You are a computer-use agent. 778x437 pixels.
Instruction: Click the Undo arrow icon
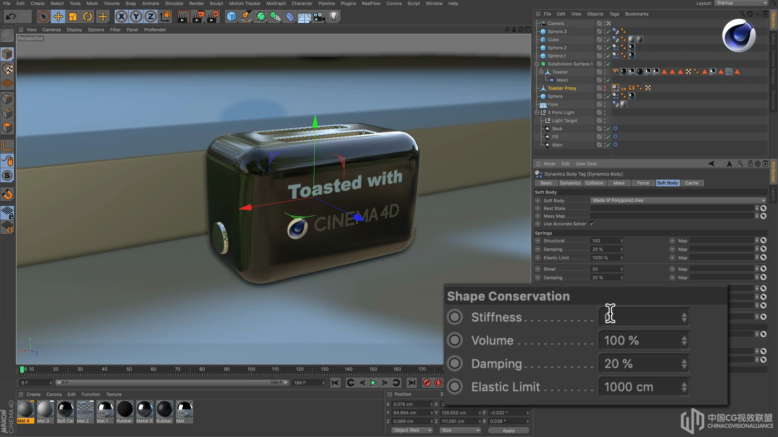coord(11,17)
